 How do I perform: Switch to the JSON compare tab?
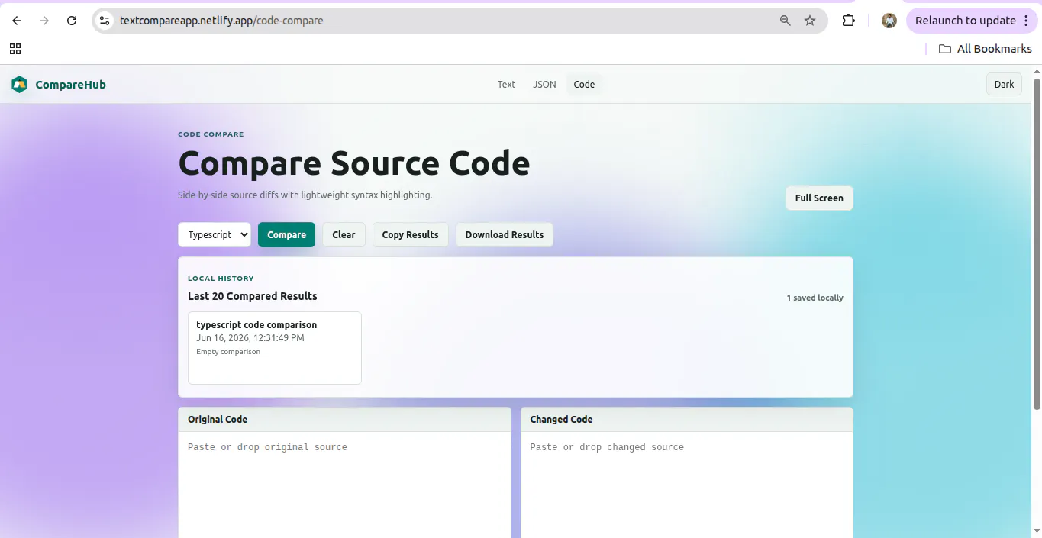pyautogui.click(x=544, y=85)
